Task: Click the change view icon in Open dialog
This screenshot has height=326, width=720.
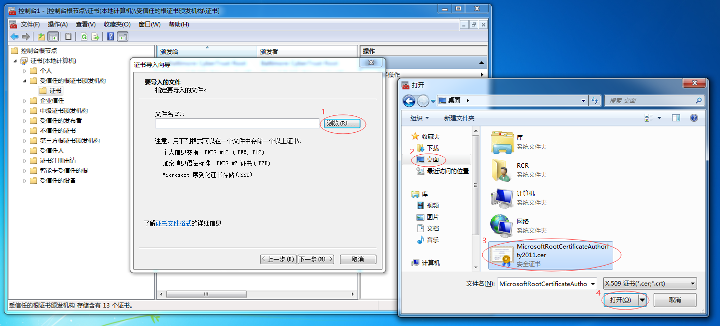Action: pos(649,118)
